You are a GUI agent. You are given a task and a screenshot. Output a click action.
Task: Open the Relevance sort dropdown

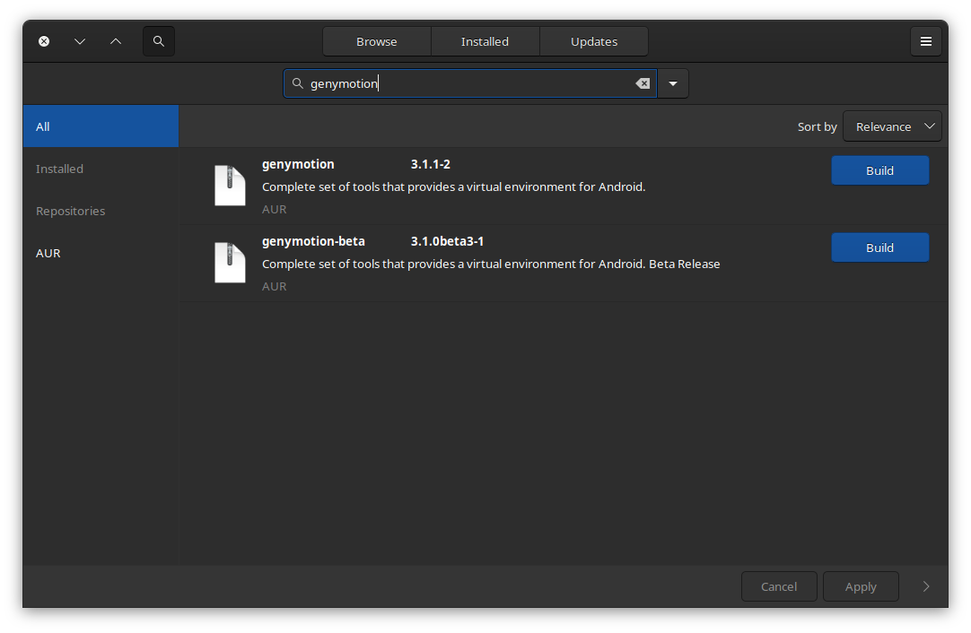tap(892, 126)
